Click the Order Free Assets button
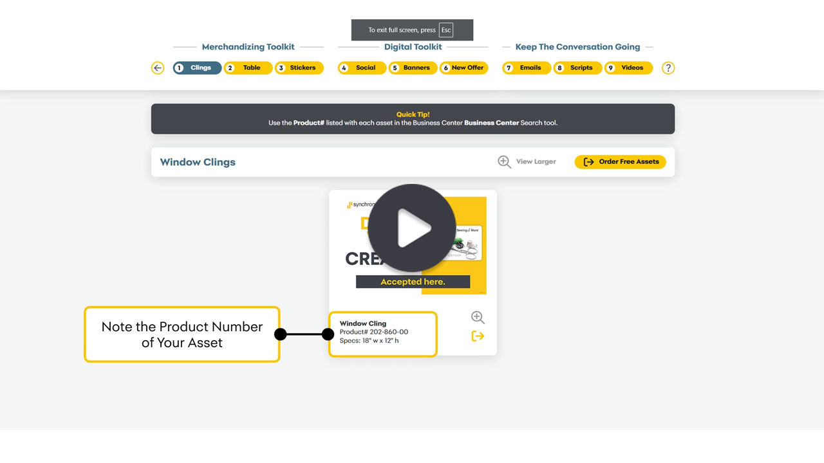 point(621,162)
